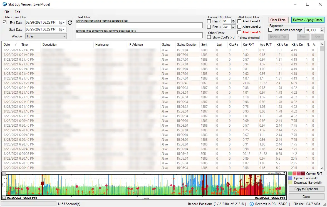Click the up arrow icon left of the graph

(4, 174)
